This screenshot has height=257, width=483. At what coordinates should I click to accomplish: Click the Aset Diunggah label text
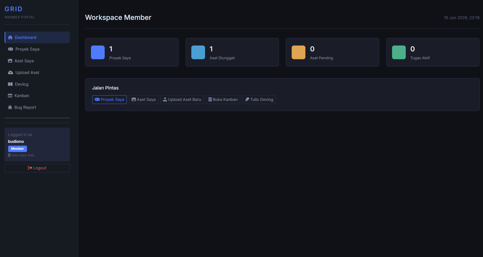point(222,58)
